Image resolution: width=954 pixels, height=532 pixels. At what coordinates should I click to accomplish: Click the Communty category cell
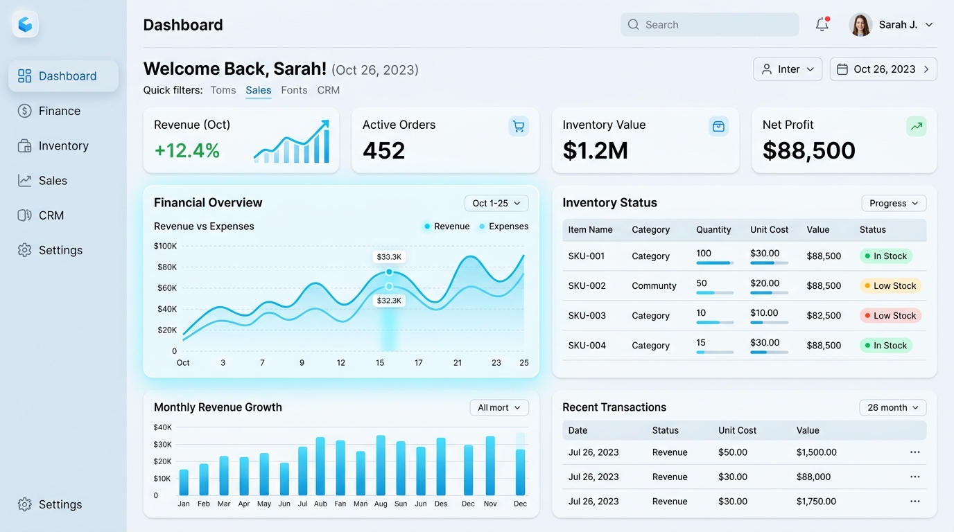click(x=654, y=285)
